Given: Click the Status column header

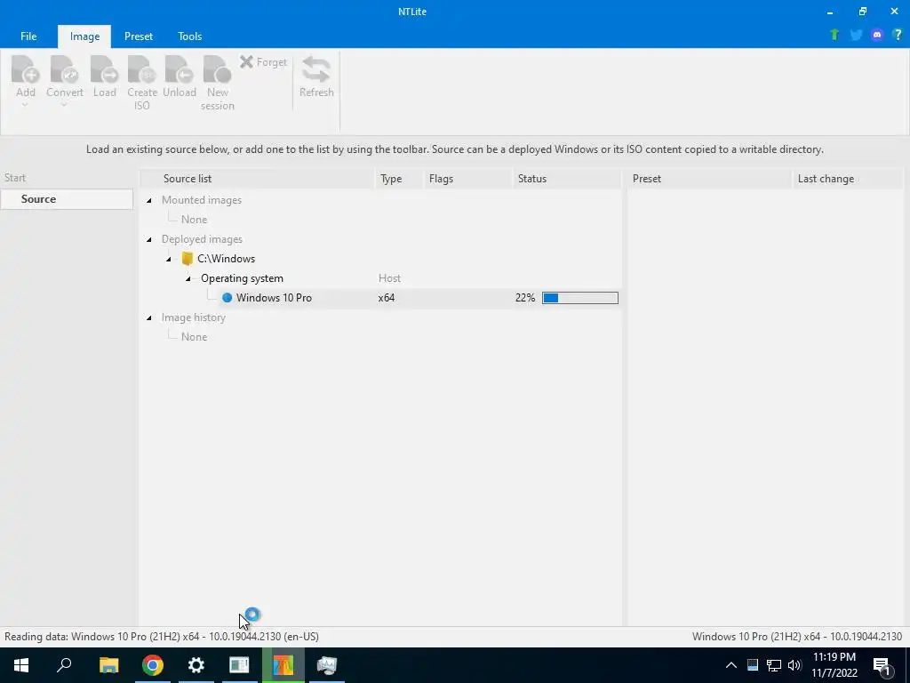Looking at the screenshot, I should [x=567, y=178].
